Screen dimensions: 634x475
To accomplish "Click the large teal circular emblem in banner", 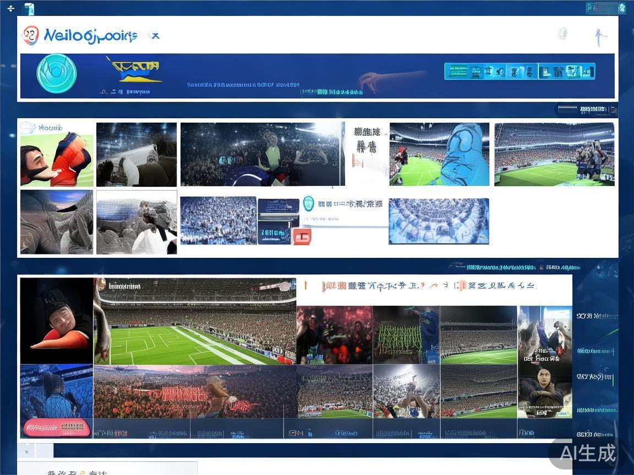I will point(56,74).
